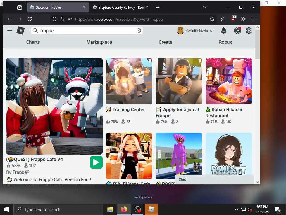Image resolution: width=286 pixels, height=215 pixels.
Task: Open the Windows notification center
Action: (277, 210)
